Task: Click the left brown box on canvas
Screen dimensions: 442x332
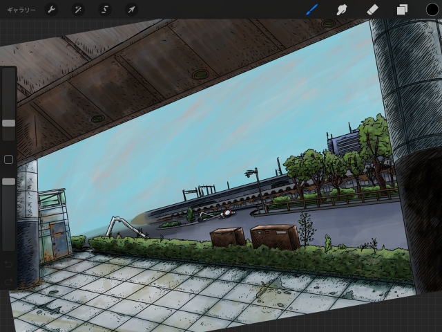Action: pyautogui.click(x=227, y=237)
